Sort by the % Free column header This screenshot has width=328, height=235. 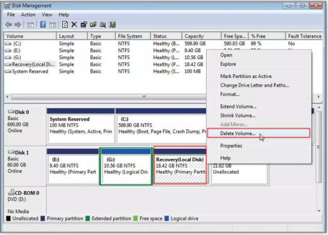(x=267, y=36)
